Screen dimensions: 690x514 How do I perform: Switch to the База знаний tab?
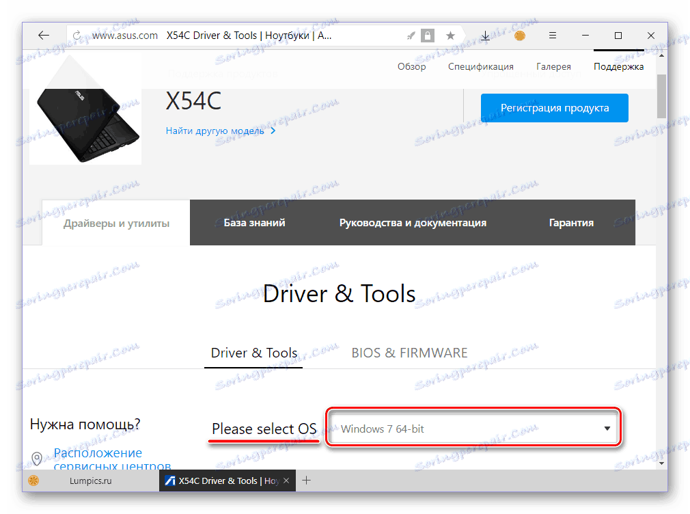(254, 223)
